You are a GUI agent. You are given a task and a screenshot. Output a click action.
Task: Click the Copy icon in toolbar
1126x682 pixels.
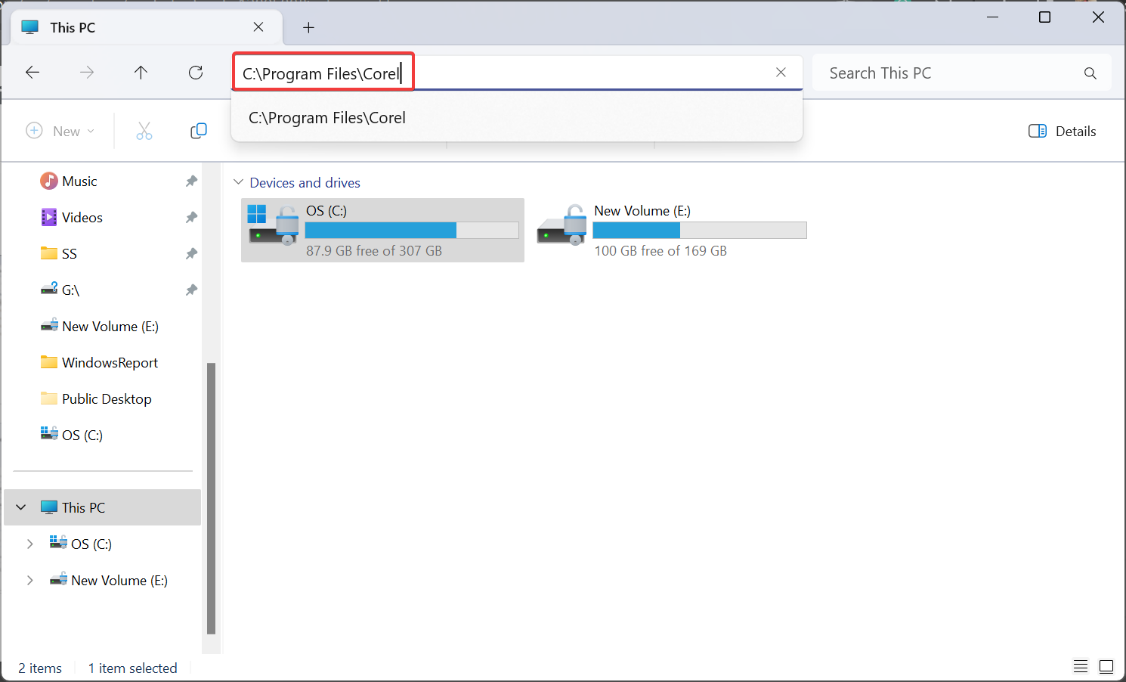point(198,130)
